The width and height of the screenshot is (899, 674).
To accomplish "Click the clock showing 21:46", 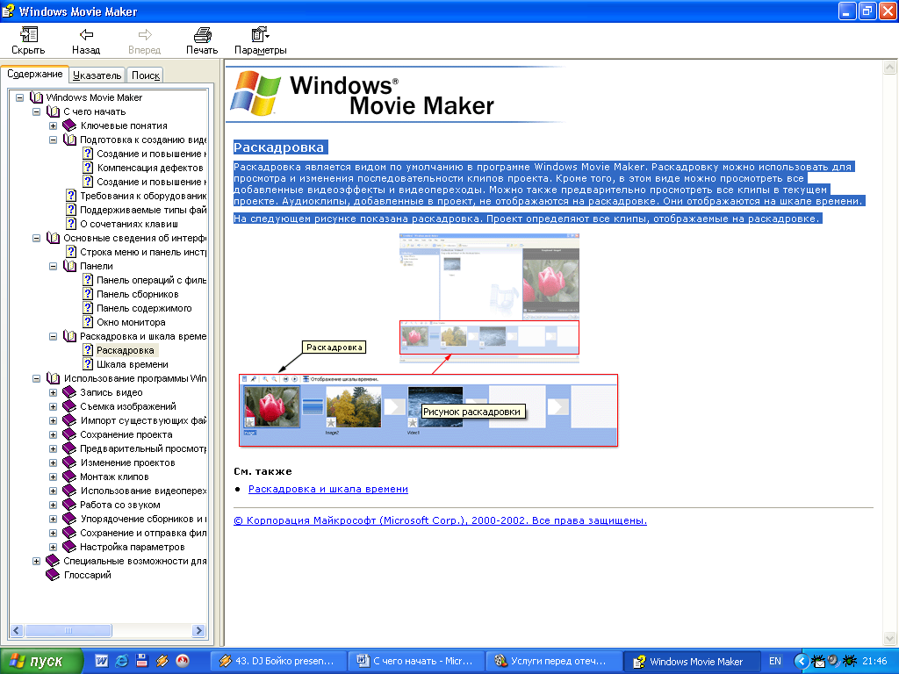I will pyautogui.click(x=874, y=661).
